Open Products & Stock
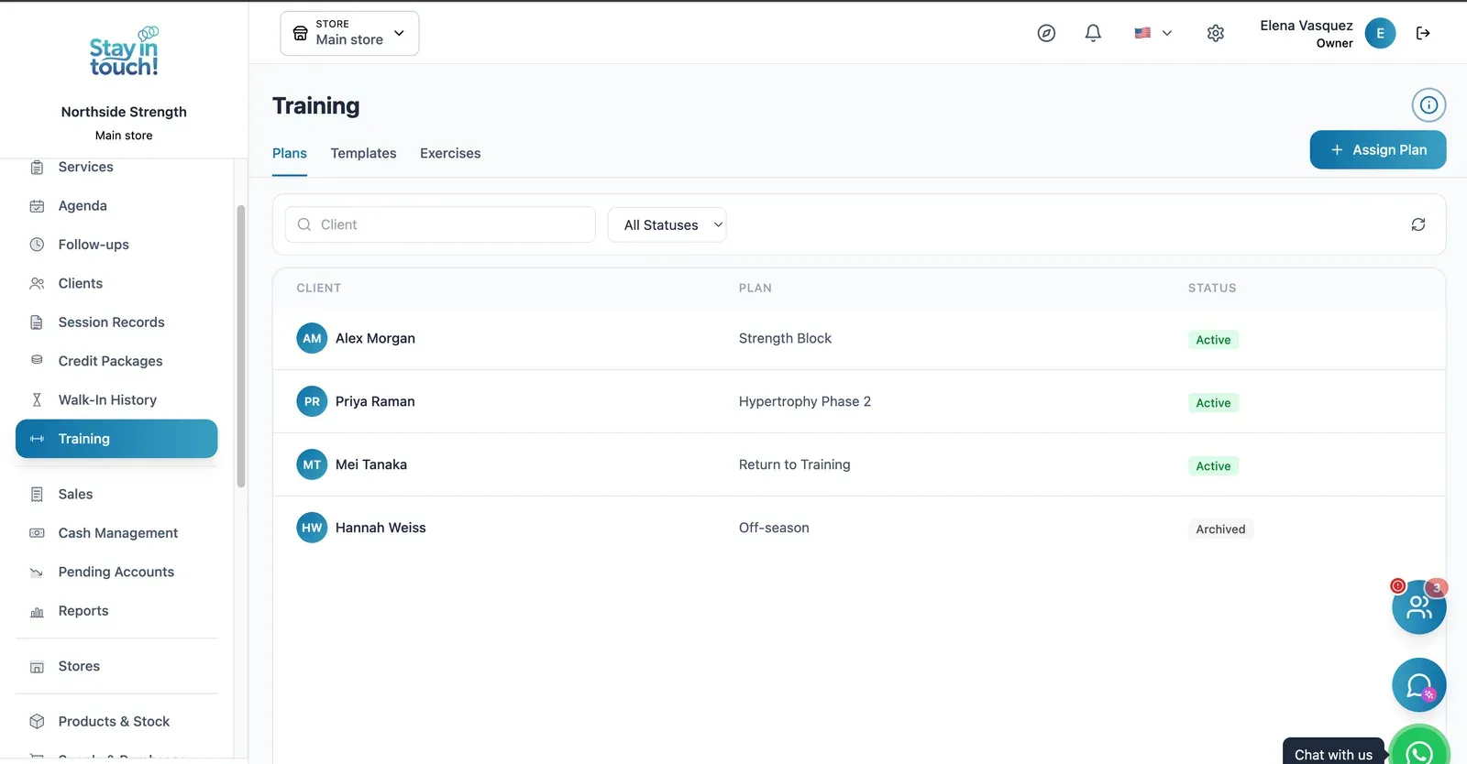This screenshot has height=764, width=1467. tap(116, 722)
